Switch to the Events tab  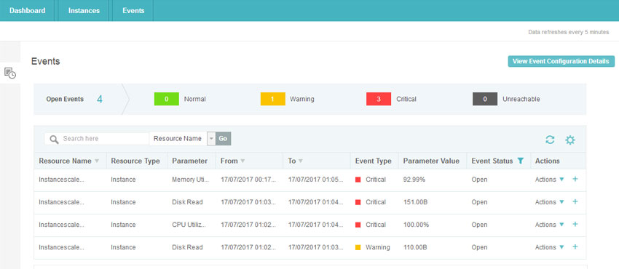[133, 11]
